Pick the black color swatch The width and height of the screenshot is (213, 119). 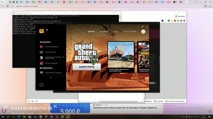(x=162, y=20)
